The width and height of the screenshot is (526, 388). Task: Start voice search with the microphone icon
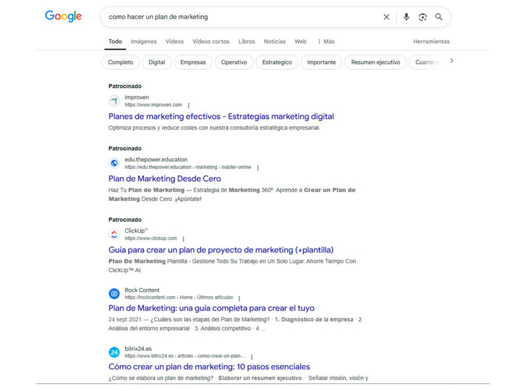pyautogui.click(x=406, y=17)
